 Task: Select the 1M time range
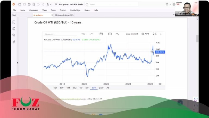(68, 88)
